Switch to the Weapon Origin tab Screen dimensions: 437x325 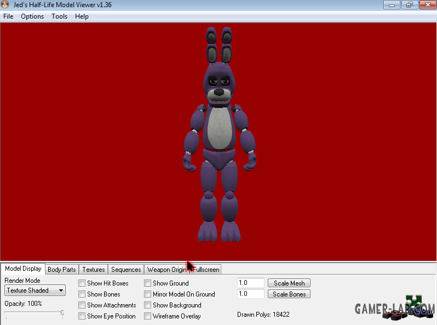166,270
